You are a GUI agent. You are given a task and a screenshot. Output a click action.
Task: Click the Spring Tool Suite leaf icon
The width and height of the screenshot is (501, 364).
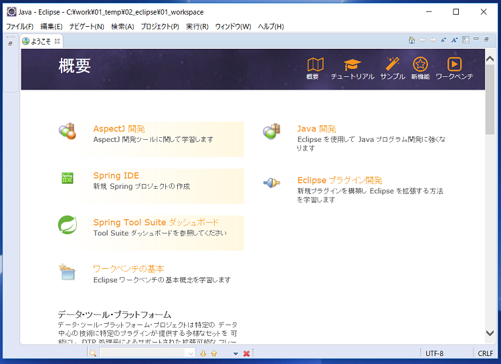68,225
